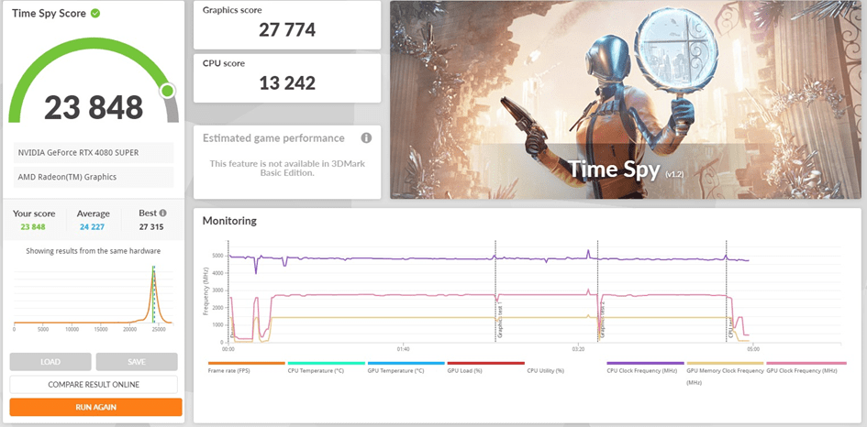The image size is (867, 427).
Task: Click the green validation checkmark beside Time Spy Score
Action: 95,13
